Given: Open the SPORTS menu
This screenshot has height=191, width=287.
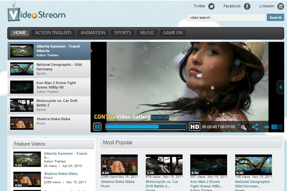Looking at the screenshot, I should click(122, 33).
